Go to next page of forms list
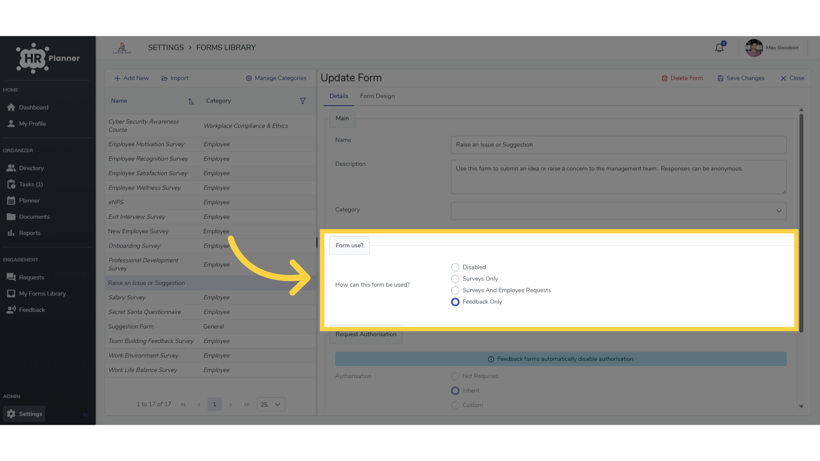The height and width of the screenshot is (461, 820). pyautogui.click(x=231, y=404)
